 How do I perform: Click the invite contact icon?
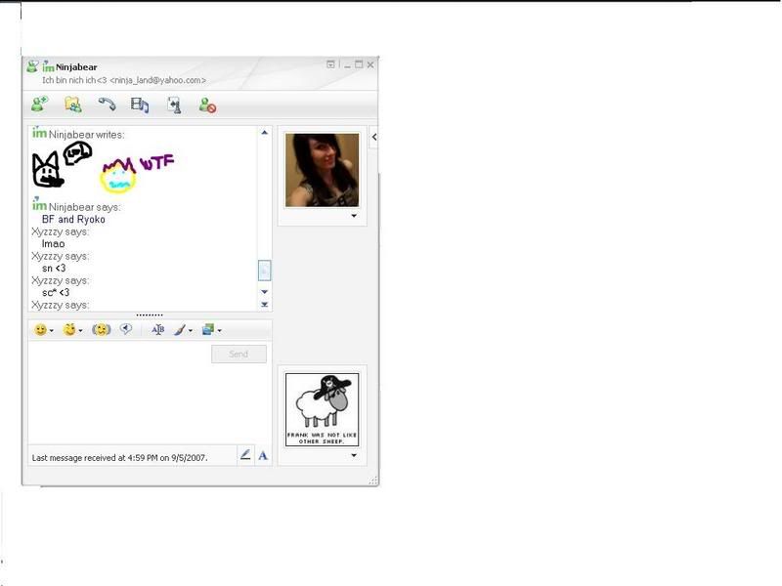[x=39, y=105]
